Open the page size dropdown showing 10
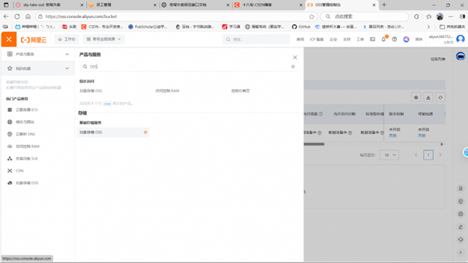 pyautogui.click(x=389, y=155)
